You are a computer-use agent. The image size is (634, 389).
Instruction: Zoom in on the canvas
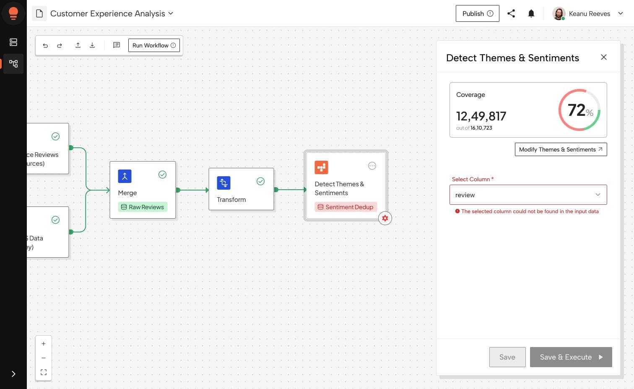pos(44,344)
